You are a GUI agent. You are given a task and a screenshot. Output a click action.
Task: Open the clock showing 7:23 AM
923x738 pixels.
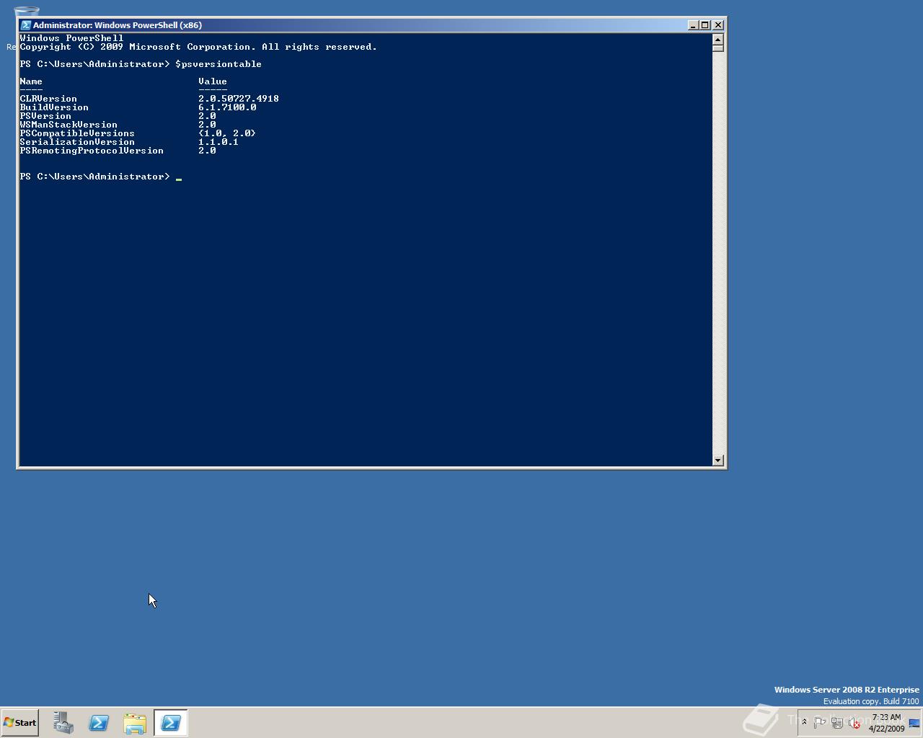pyautogui.click(x=886, y=723)
